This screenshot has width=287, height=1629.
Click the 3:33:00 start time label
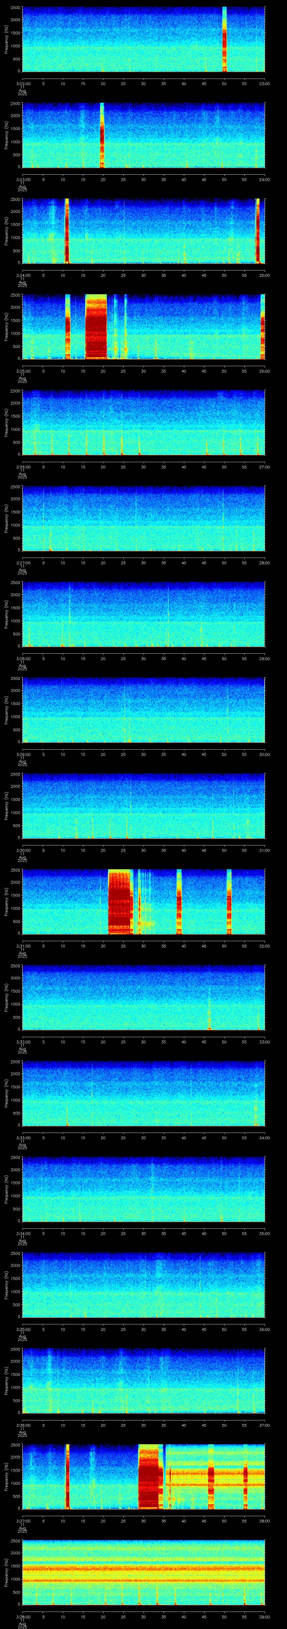(23, 1138)
